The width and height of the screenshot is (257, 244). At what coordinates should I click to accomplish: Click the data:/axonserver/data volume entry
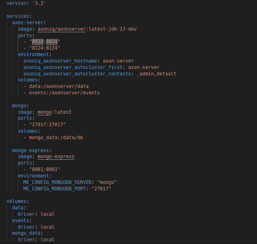click(59, 86)
